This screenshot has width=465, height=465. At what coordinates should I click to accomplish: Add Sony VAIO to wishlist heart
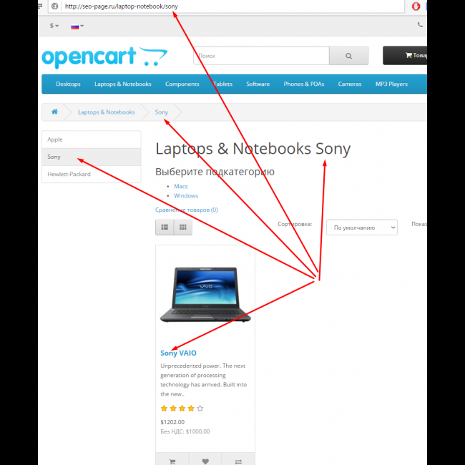click(205, 461)
